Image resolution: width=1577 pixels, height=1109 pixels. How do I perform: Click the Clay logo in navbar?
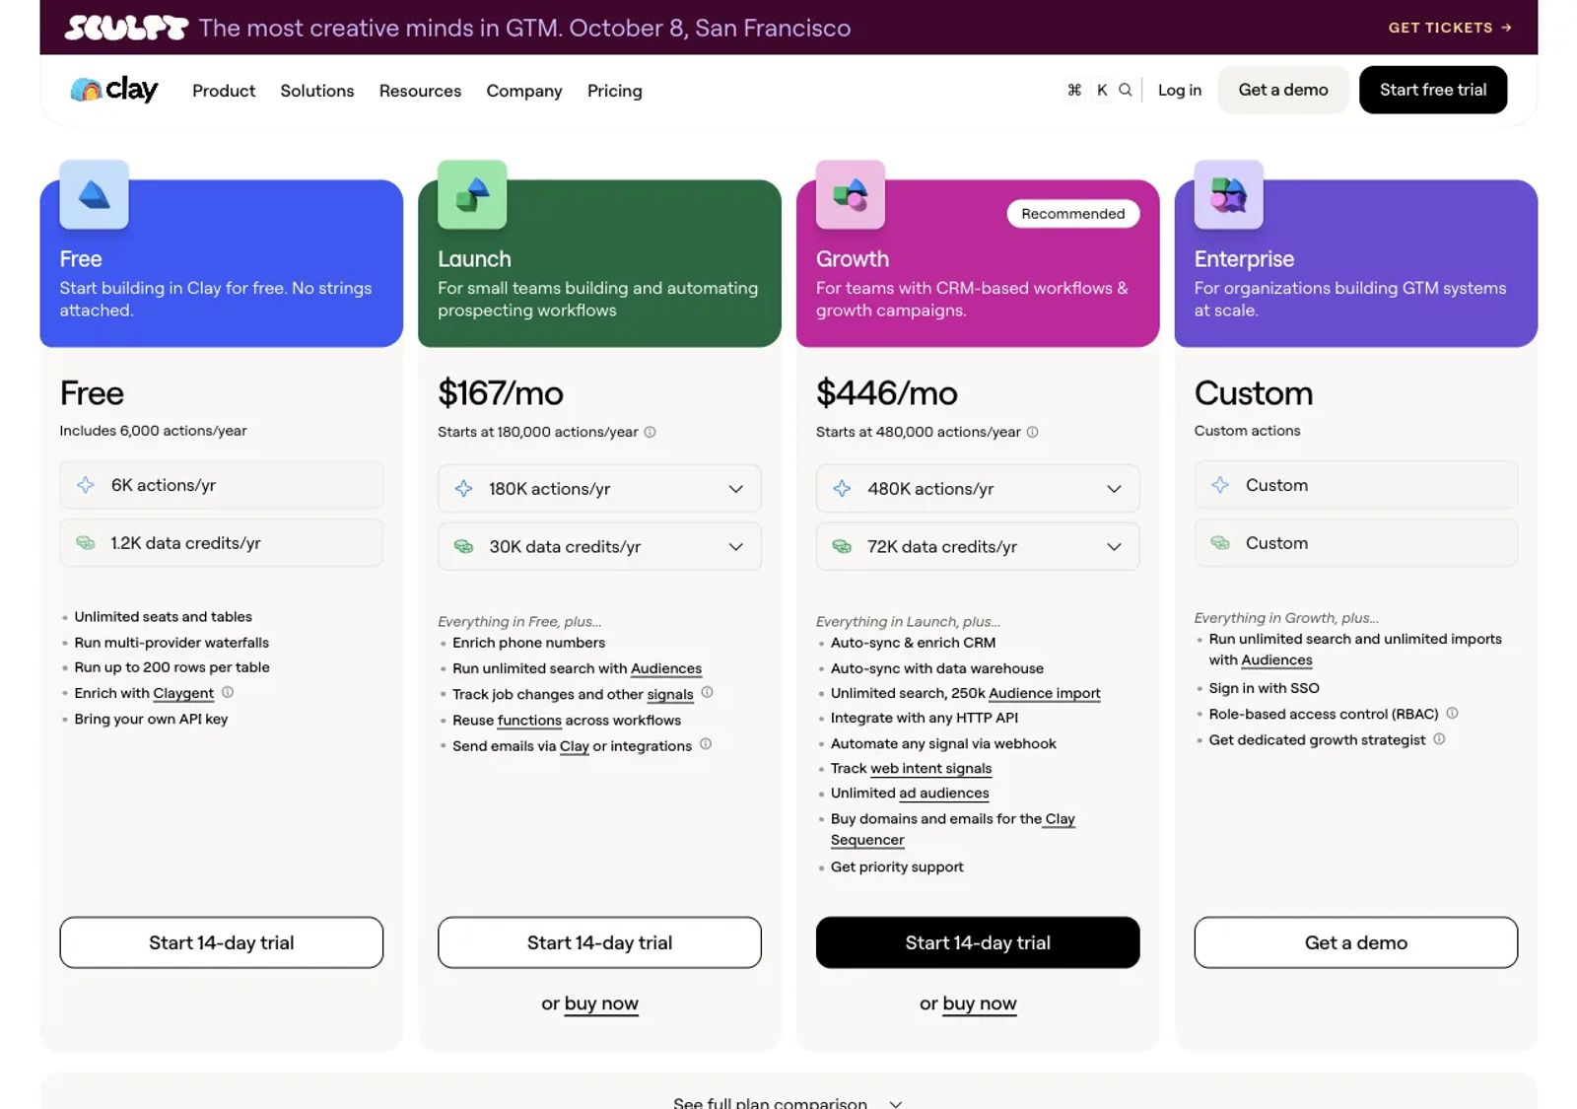(114, 90)
